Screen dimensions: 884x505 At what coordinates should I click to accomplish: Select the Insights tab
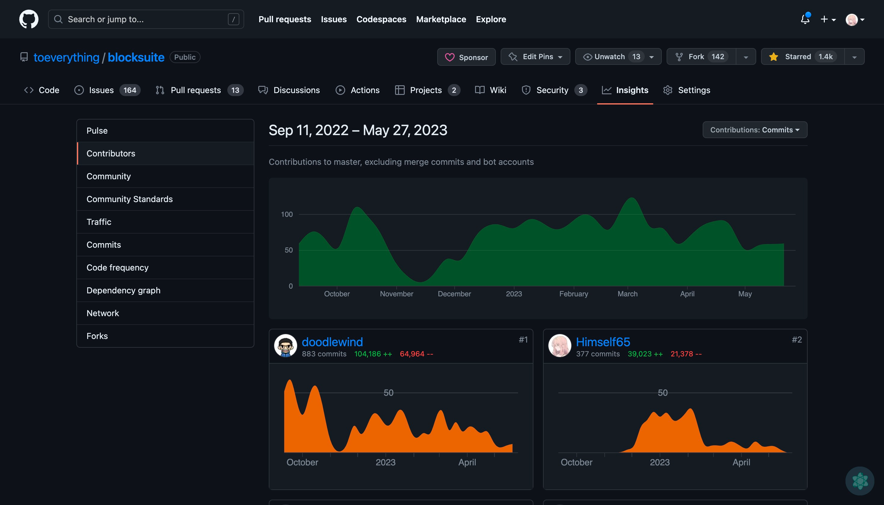625,90
